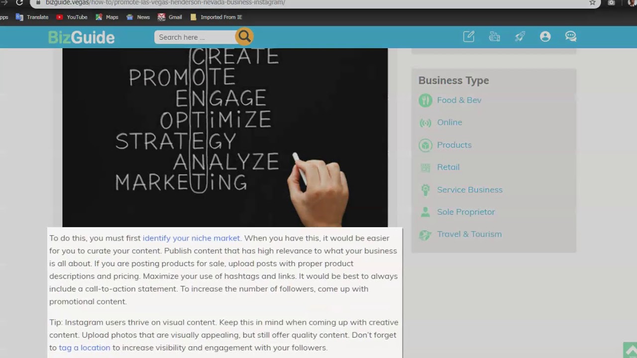Open the Sole Proprietor link

pos(466,212)
